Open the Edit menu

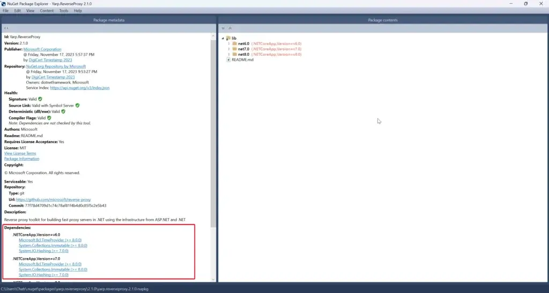18,11
